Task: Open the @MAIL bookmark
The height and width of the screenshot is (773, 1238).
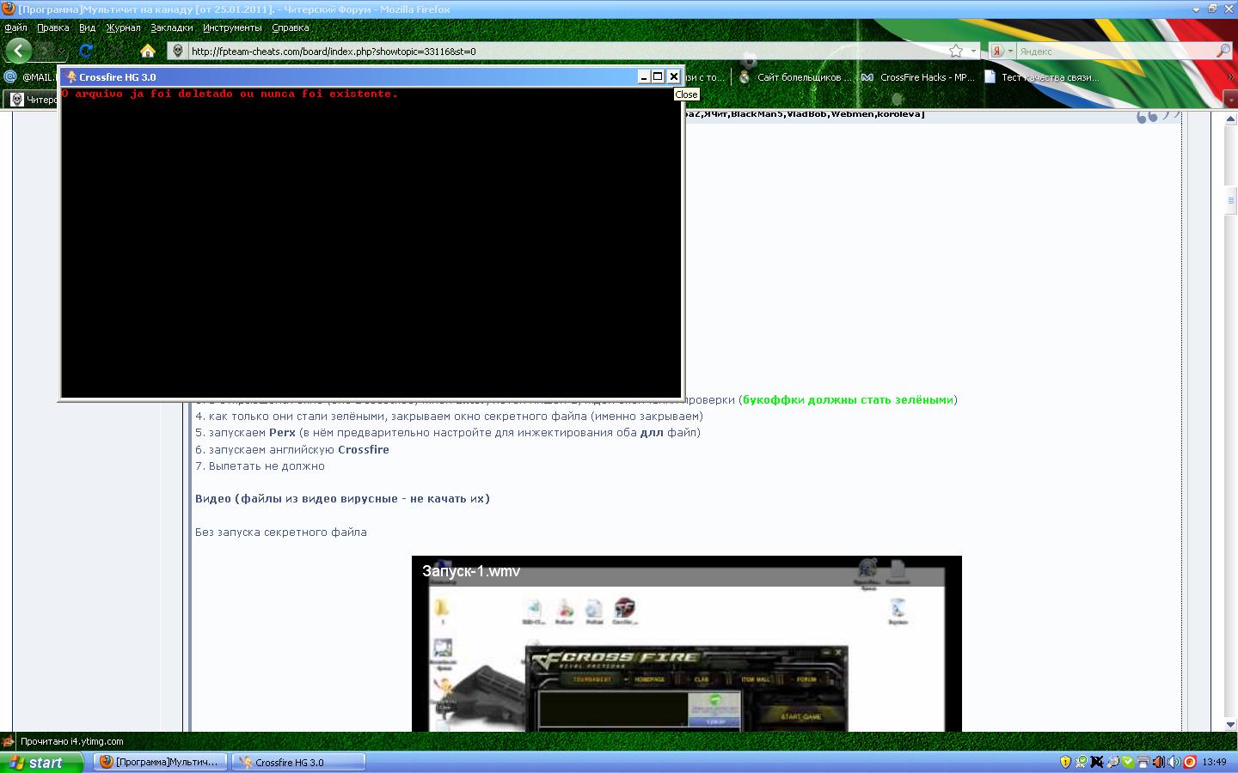Action: click(x=31, y=77)
